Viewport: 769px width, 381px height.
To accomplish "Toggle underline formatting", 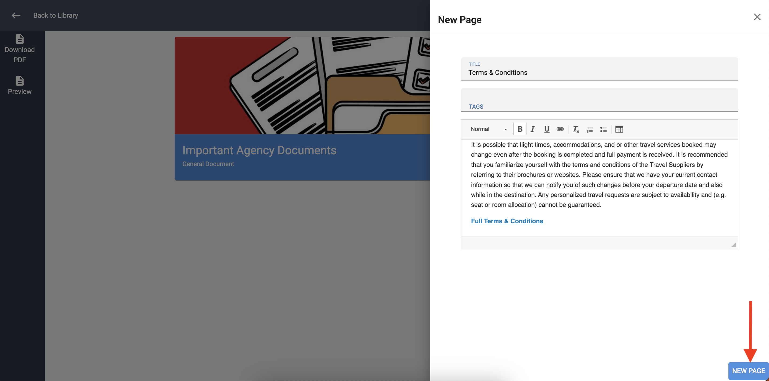I will tap(547, 129).
